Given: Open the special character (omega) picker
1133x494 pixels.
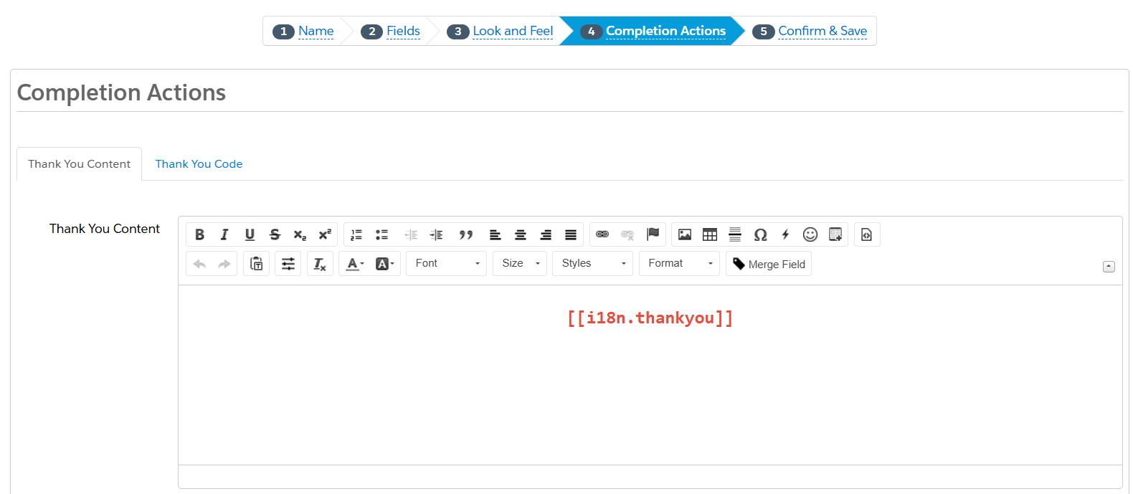Looking at the screenshot, I should click(760, 234).
